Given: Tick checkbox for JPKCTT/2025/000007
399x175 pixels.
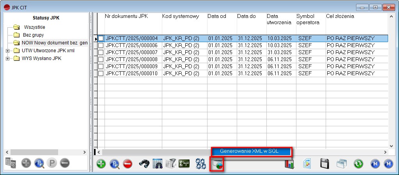Looking at the screenshot, I should [101, 52].
